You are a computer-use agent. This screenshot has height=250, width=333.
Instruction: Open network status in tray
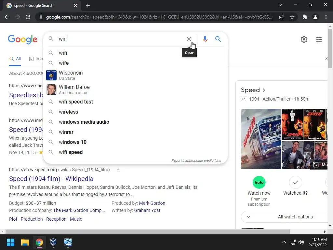coord(293,242)
